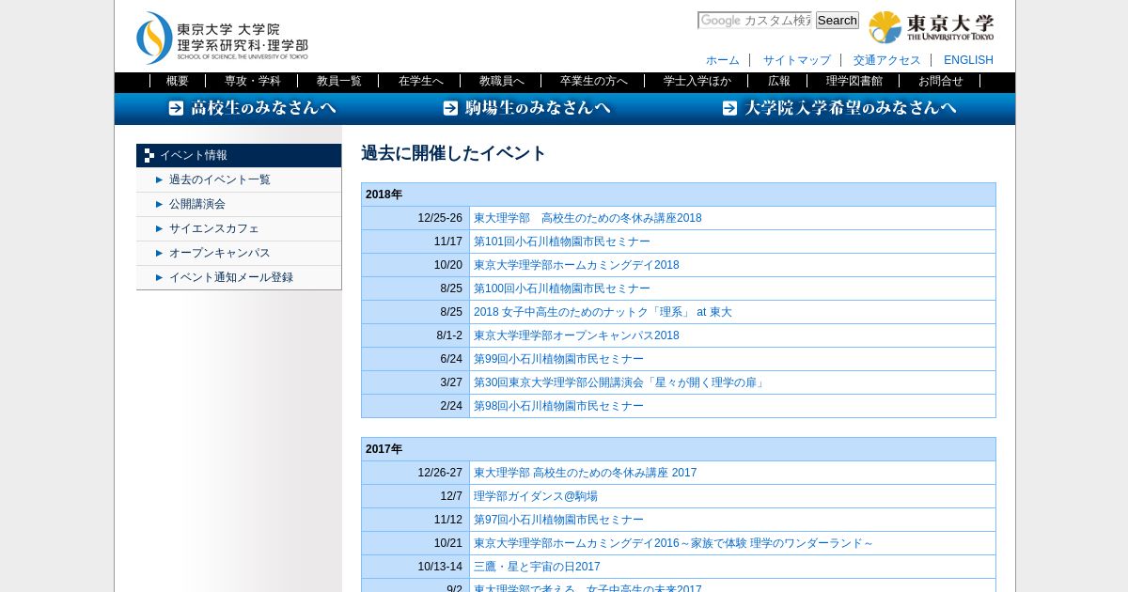Open 東京大学理学部オープンキャンパス2018 link
Image resolution: width=1128 pixels, height=592 pixels.
(x=576, y=335)
